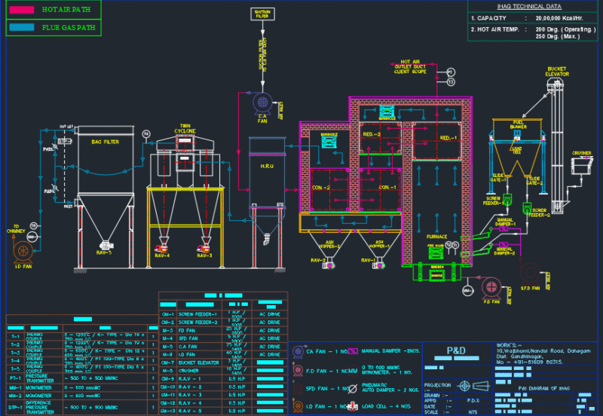Select the S.F.D Fan symbol
This screenshot has height=416, width=603.
click(530, 273)
